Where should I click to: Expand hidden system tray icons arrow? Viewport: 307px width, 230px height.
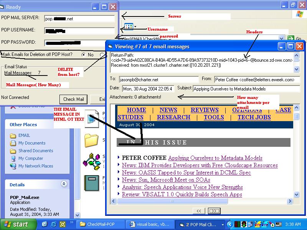230,224
